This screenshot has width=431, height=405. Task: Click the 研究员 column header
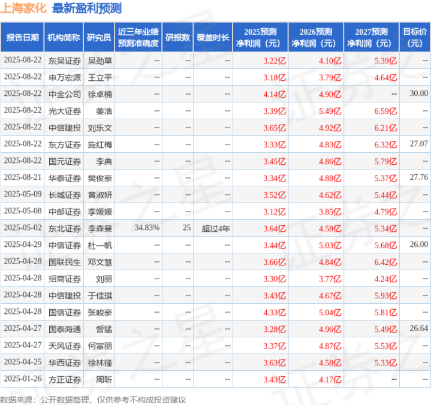(99, 37)
